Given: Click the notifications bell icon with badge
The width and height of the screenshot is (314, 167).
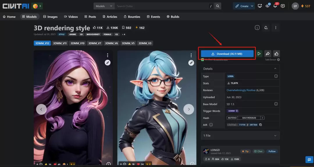Looking at the screenshot, I should pos(275,6).
